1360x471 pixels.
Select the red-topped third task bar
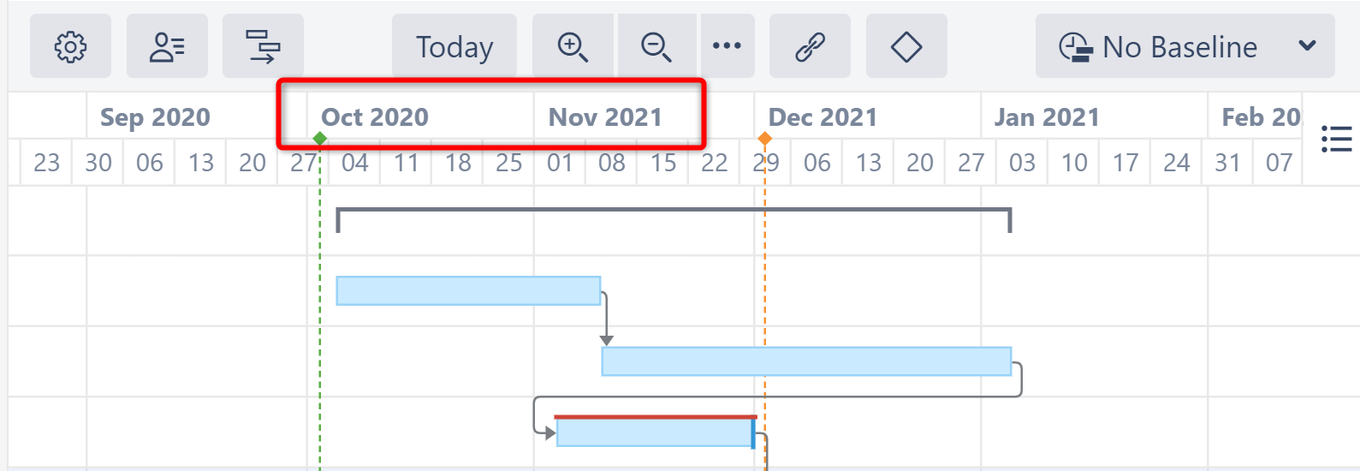point(654,432)
